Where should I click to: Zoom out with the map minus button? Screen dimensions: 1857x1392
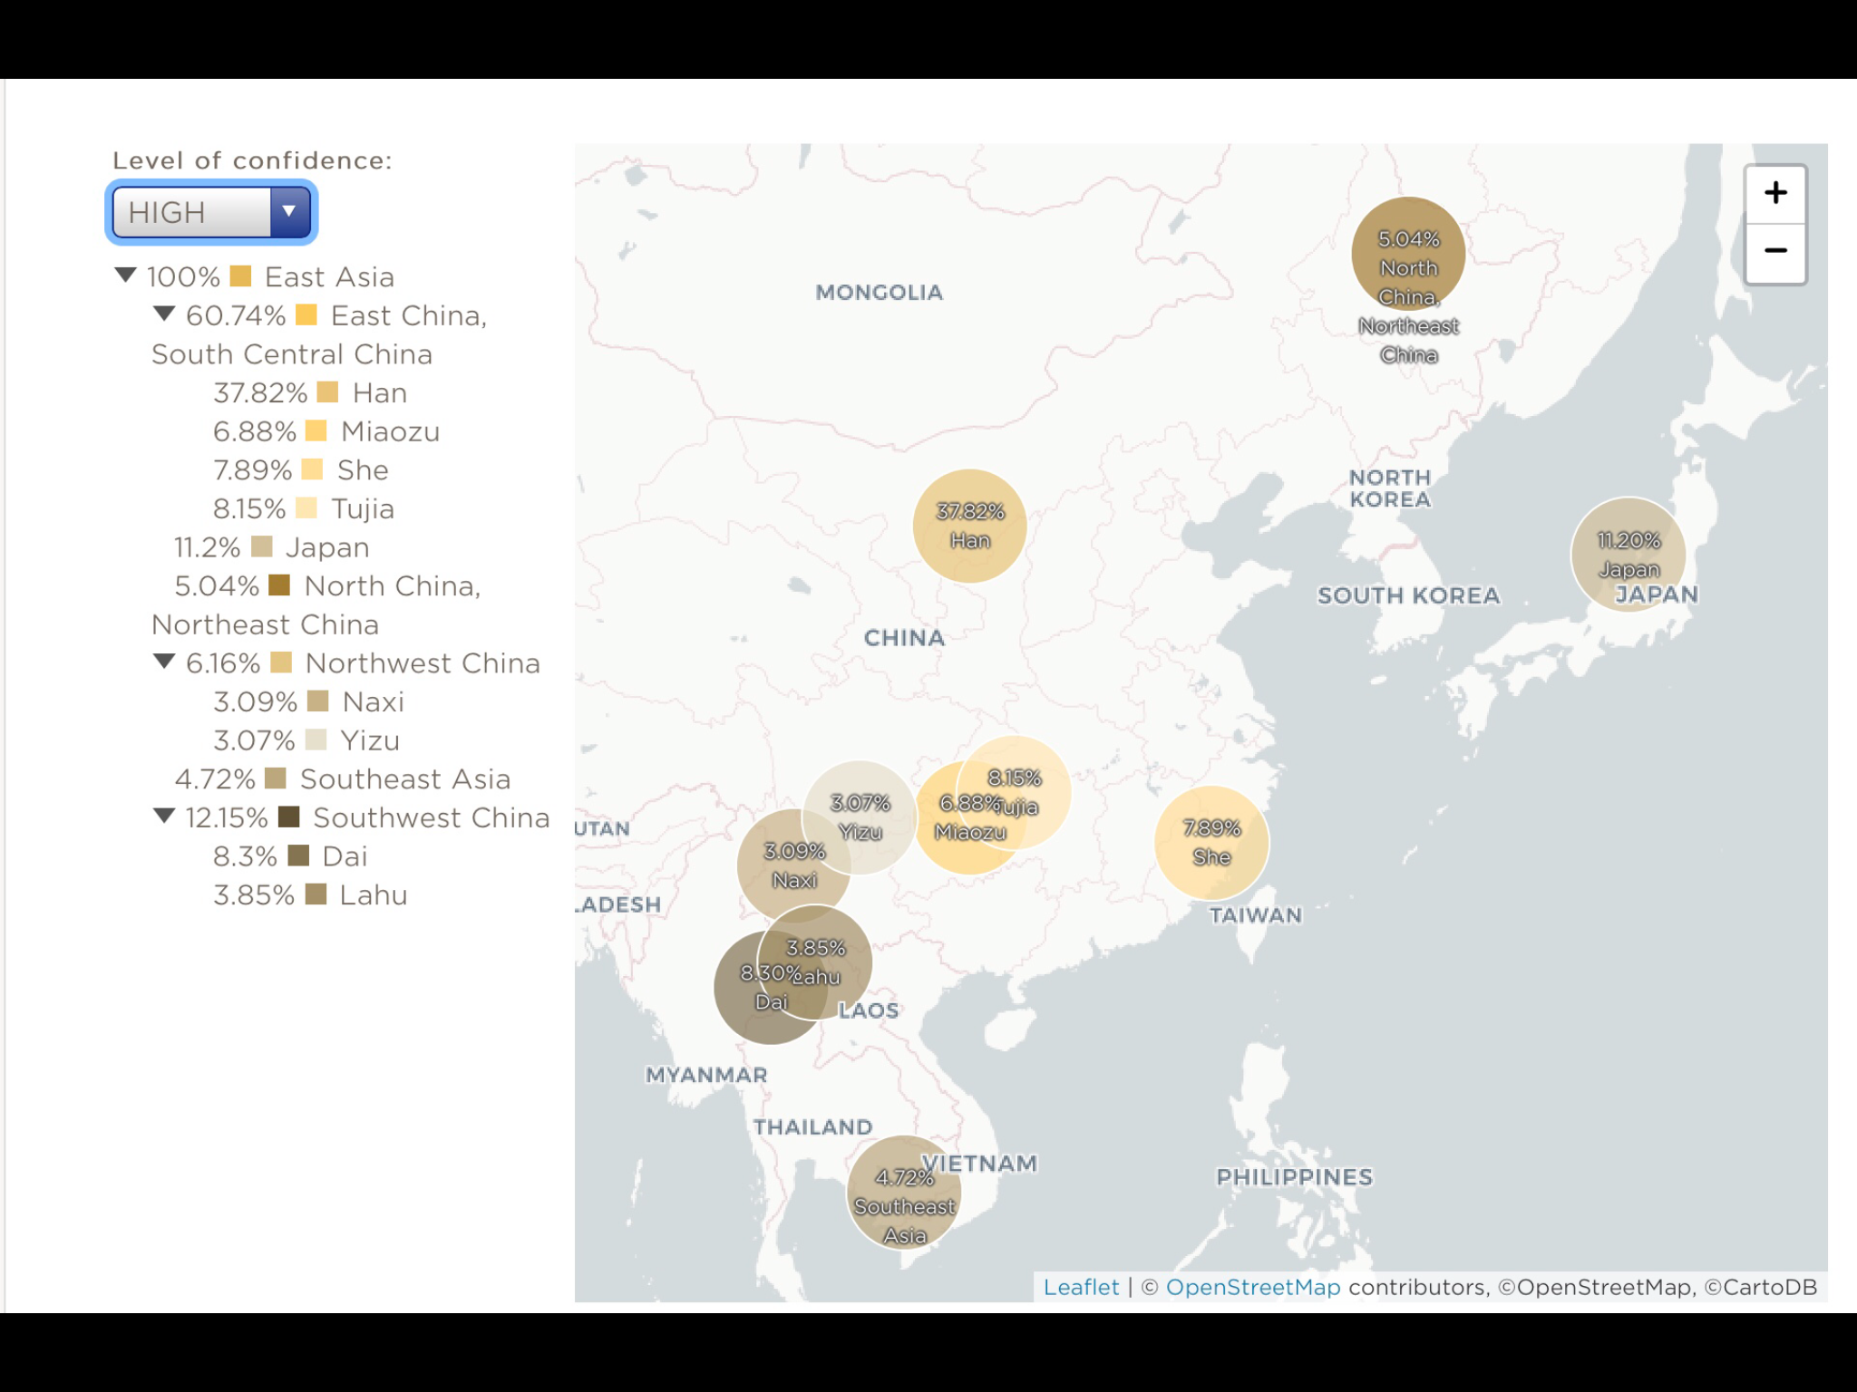(1774, 251)
